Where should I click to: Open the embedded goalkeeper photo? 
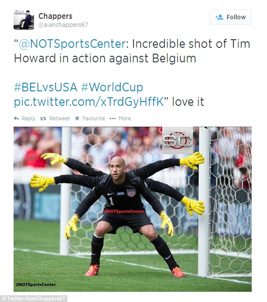[x=133, y=209]
